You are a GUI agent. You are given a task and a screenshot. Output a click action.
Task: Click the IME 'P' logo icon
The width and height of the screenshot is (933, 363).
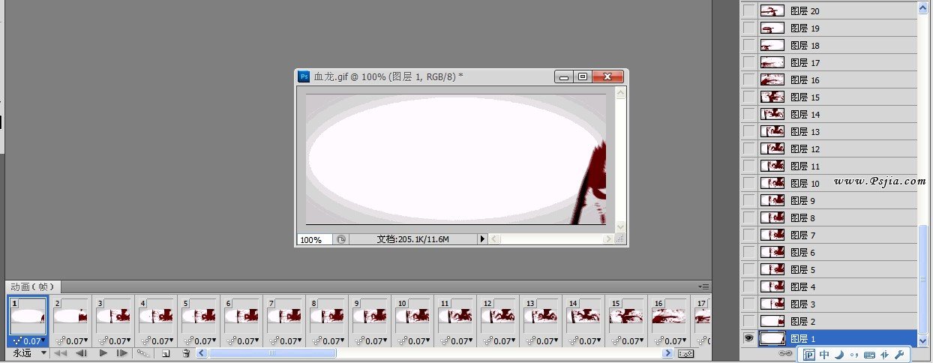coord(809,355)
